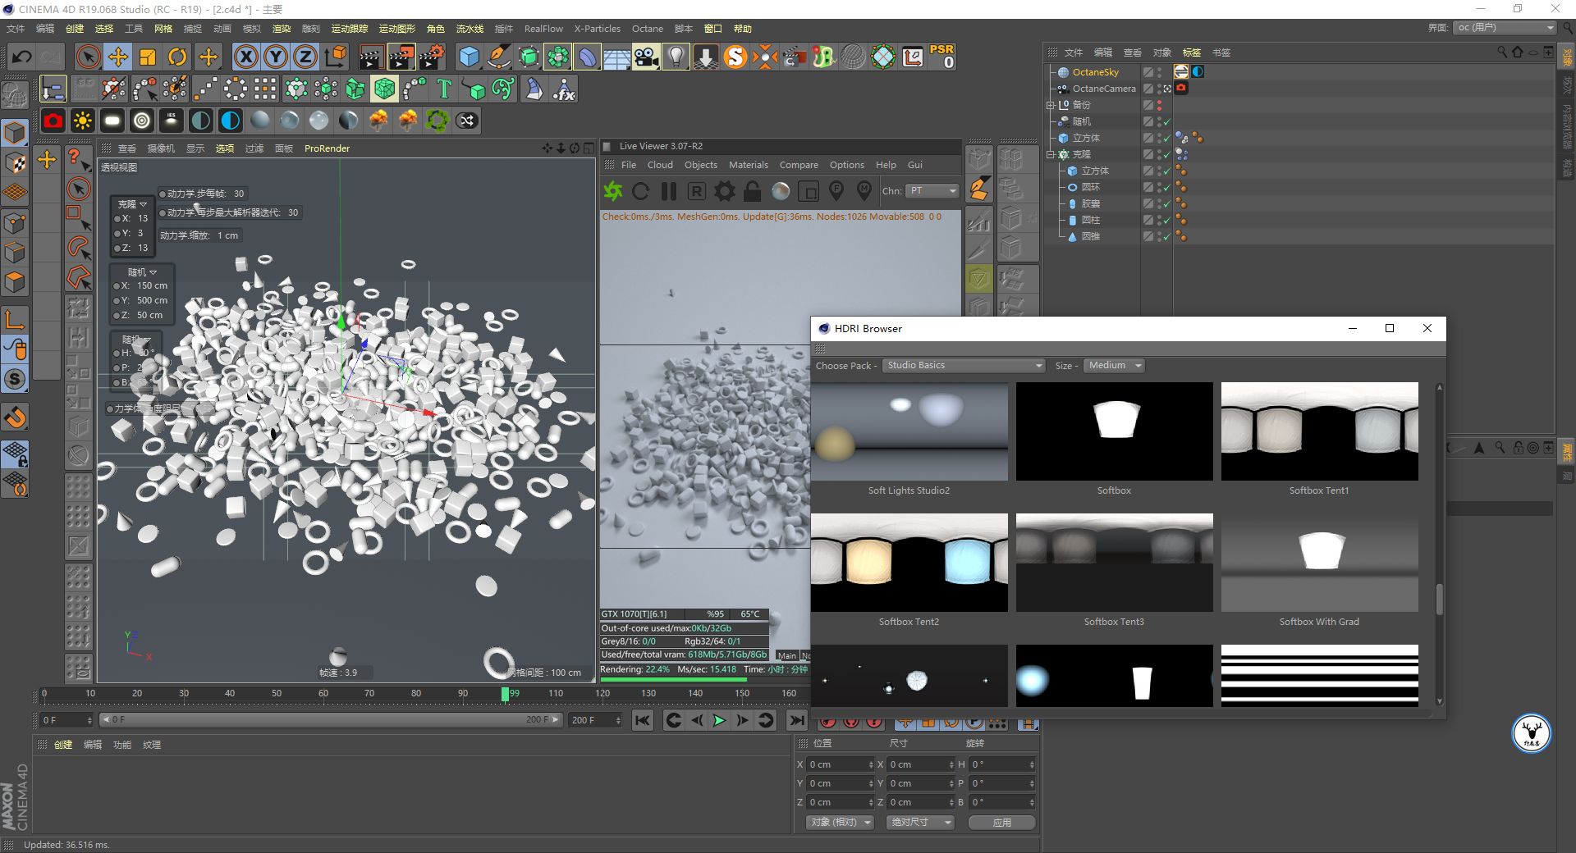Open the Octane menu in the main menu bar
The image size is (1576, 853).
[x=647, y=29]
